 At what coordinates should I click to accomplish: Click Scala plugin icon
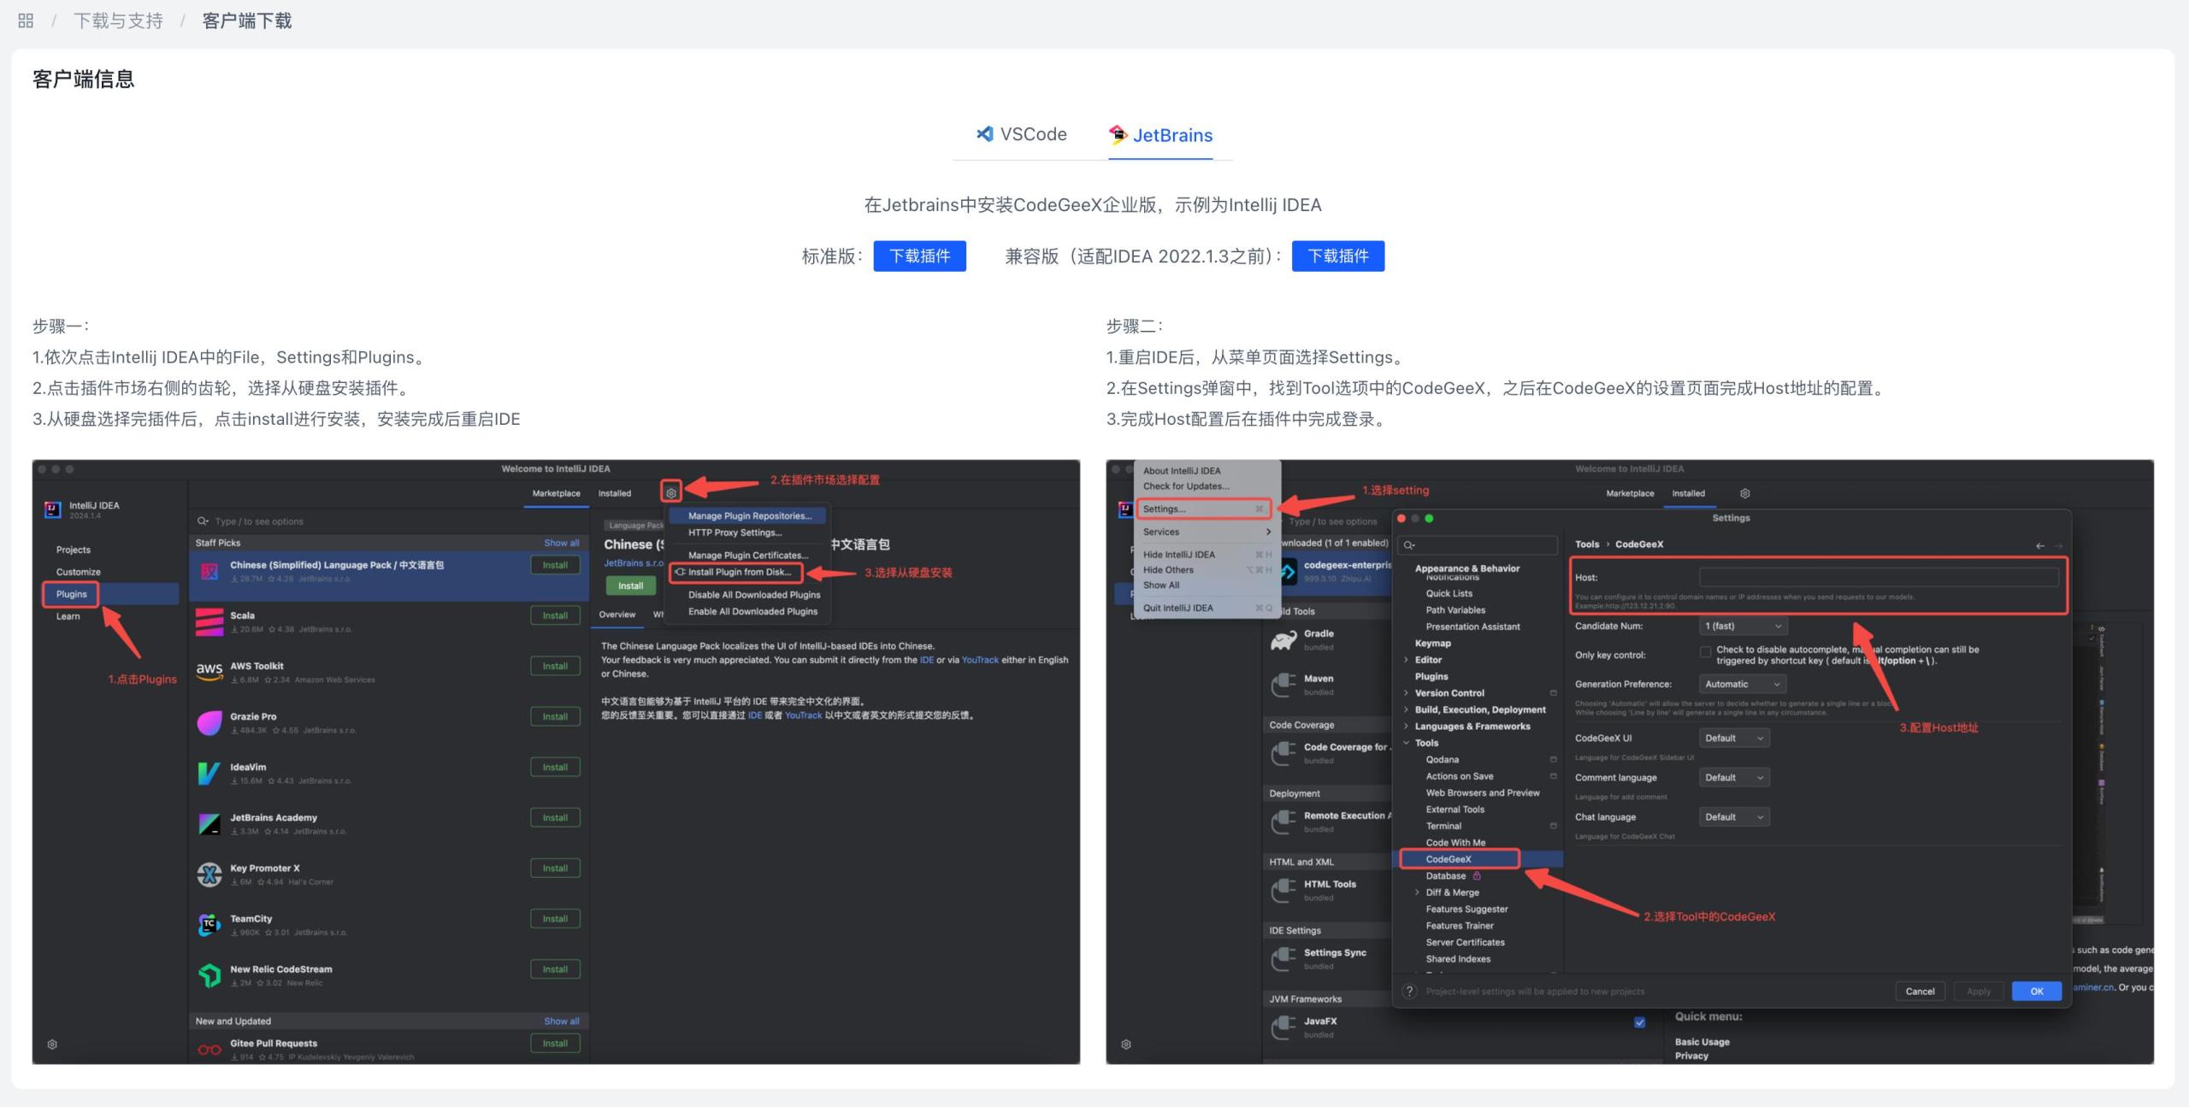(x=209, y=621)
